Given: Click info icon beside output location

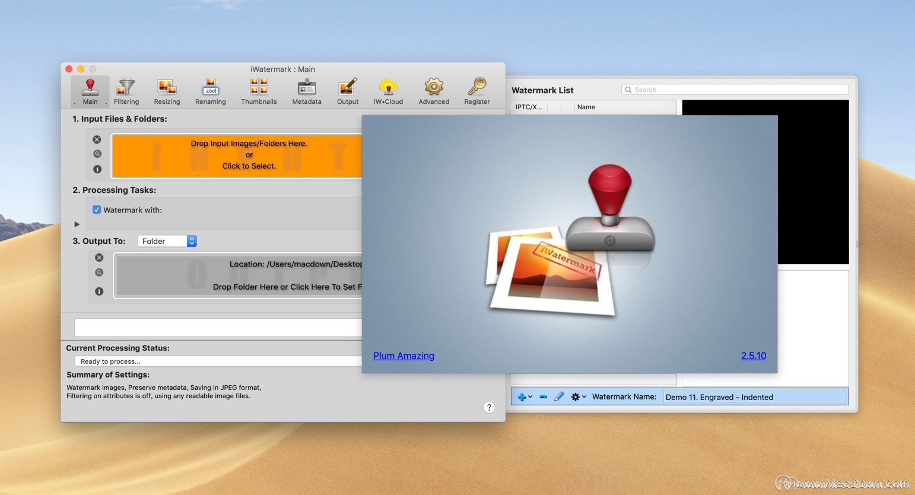Looking at the screenshot, I should coord(99,291).
